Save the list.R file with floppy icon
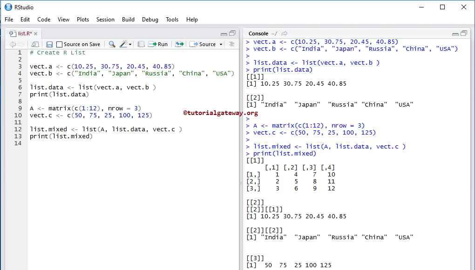The image size is (475, 270). 49,44
